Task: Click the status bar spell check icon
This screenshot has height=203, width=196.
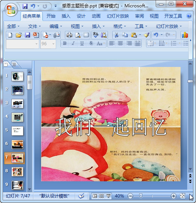Action: (x=81, y=196)
